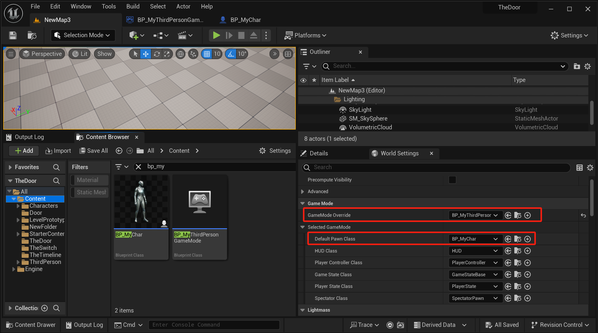Screen dimensions: 598x333
Task: Open the Blueprints toolbar dropdown
Action: tap(161, 35)
